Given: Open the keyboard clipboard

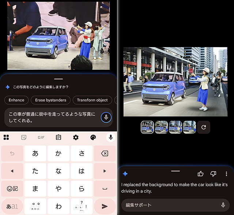Looking at the screenshot, I should 58,137.
